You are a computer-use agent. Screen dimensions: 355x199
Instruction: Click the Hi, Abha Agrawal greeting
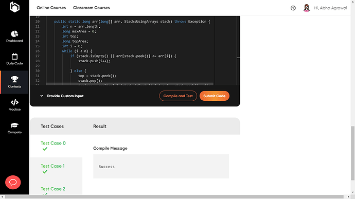tap(330, 8)
